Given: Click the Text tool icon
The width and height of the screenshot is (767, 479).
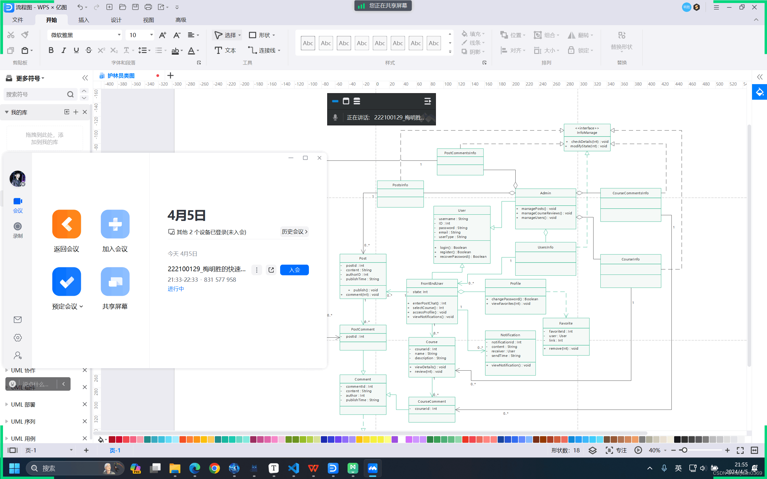Looking at the screenshot, I should tap(218, 50).
